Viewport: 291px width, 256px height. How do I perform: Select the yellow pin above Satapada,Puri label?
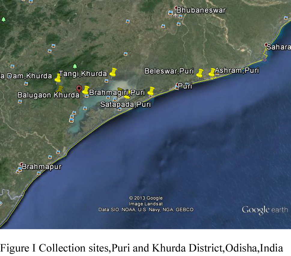click(127, 96)
